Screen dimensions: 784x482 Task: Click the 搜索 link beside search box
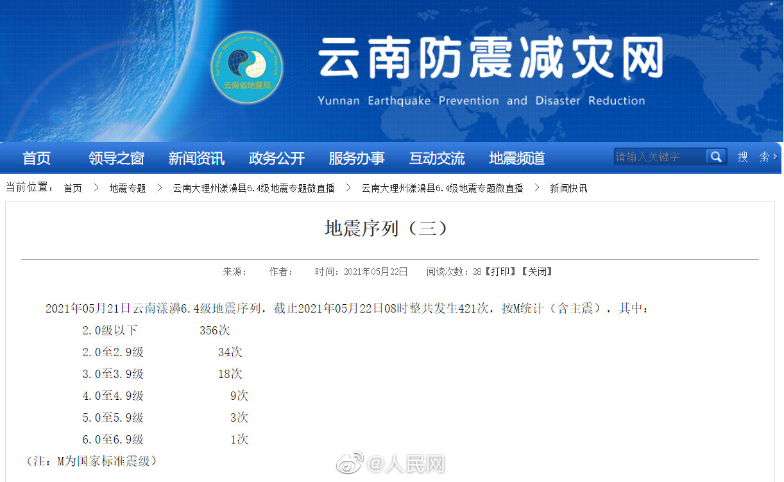click(754, 157)
